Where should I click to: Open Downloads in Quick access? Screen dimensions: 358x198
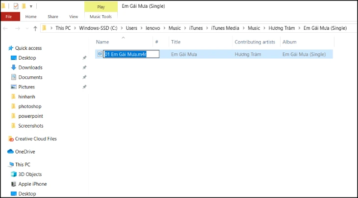30,67
